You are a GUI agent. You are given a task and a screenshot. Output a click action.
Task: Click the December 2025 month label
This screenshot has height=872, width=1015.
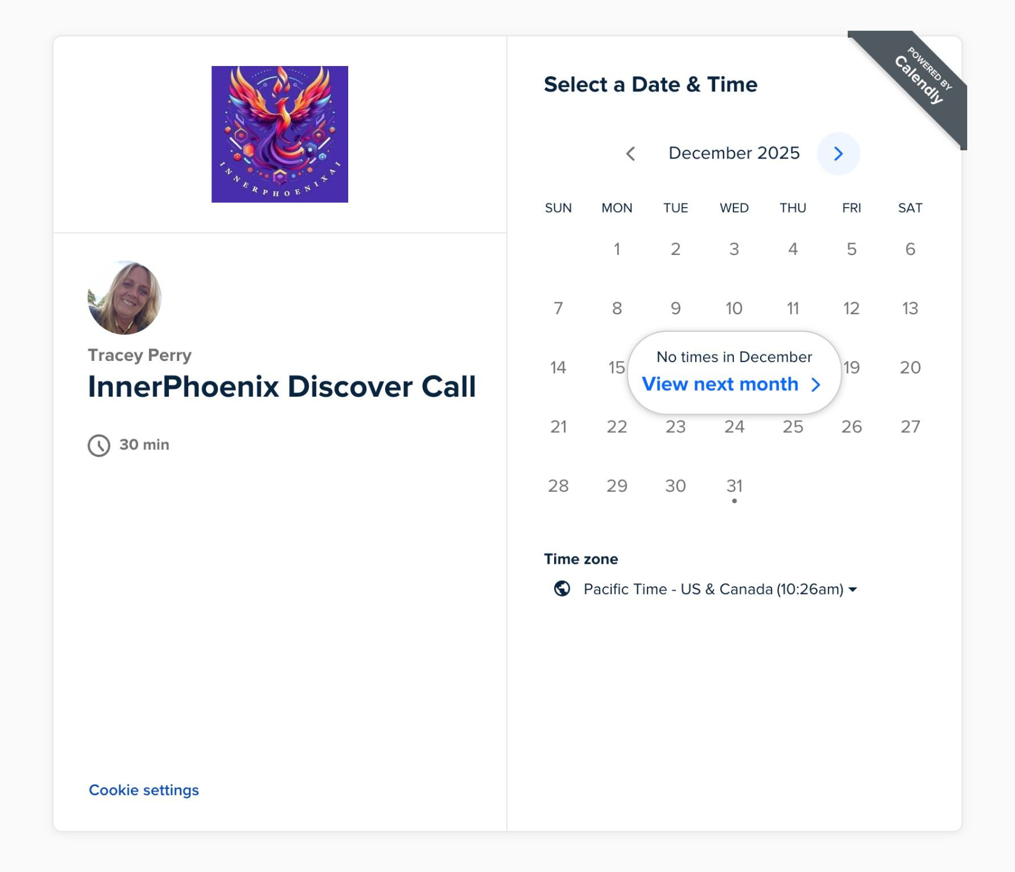734,153
